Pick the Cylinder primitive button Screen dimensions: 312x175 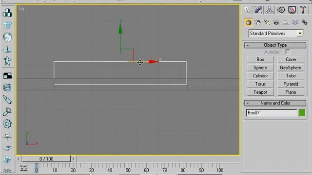[260, 76]
